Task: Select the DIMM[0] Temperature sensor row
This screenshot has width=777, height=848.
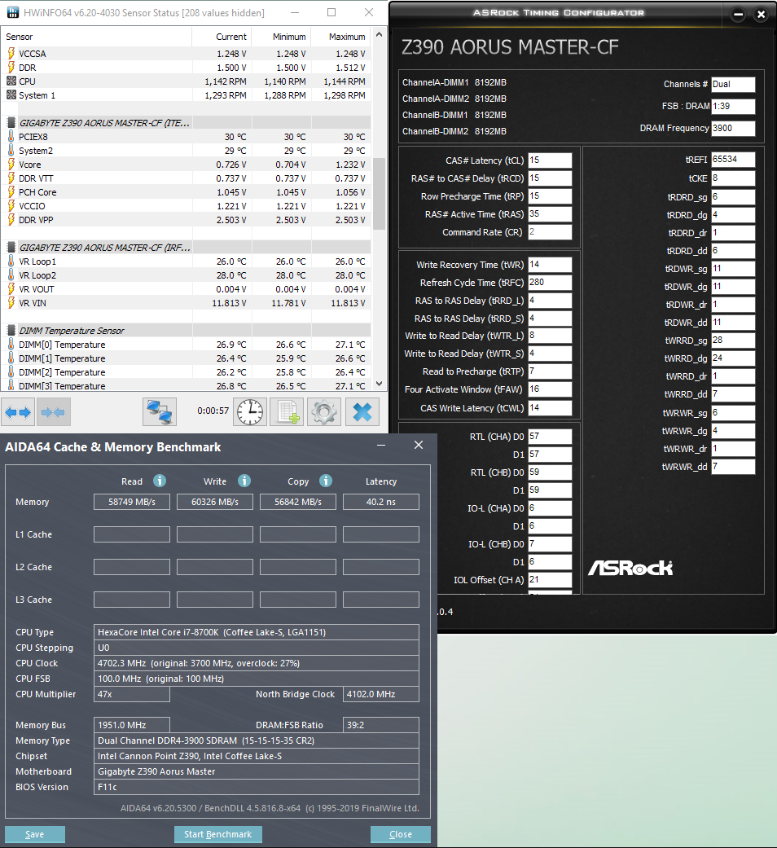Action: [186, 345]
